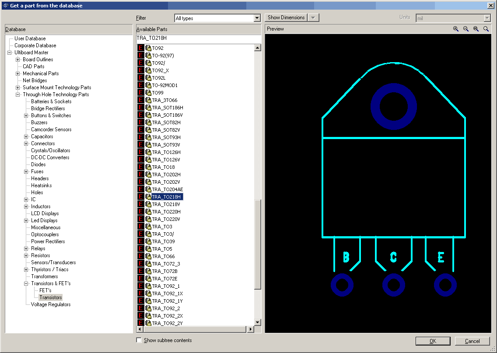Expand the Relays node
The height and width of the screenshot is (353, 497).
(26, 248)
